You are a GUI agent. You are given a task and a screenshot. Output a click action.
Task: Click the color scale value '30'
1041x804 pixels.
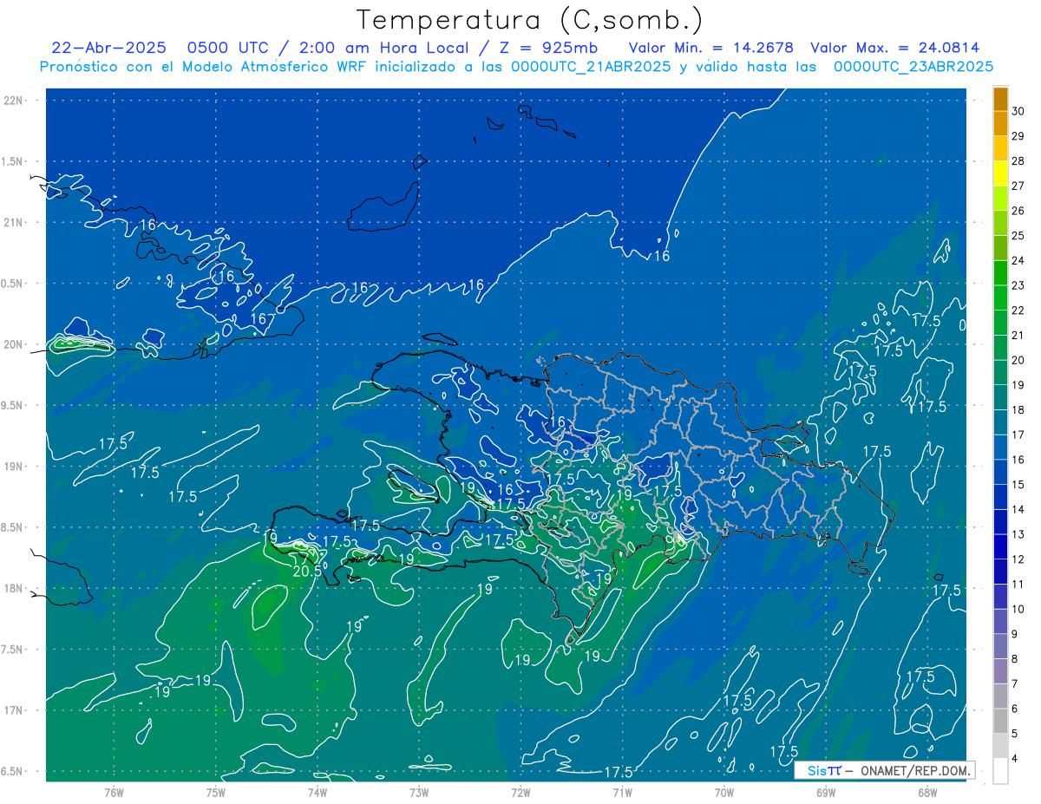(x=1018, y=111)
